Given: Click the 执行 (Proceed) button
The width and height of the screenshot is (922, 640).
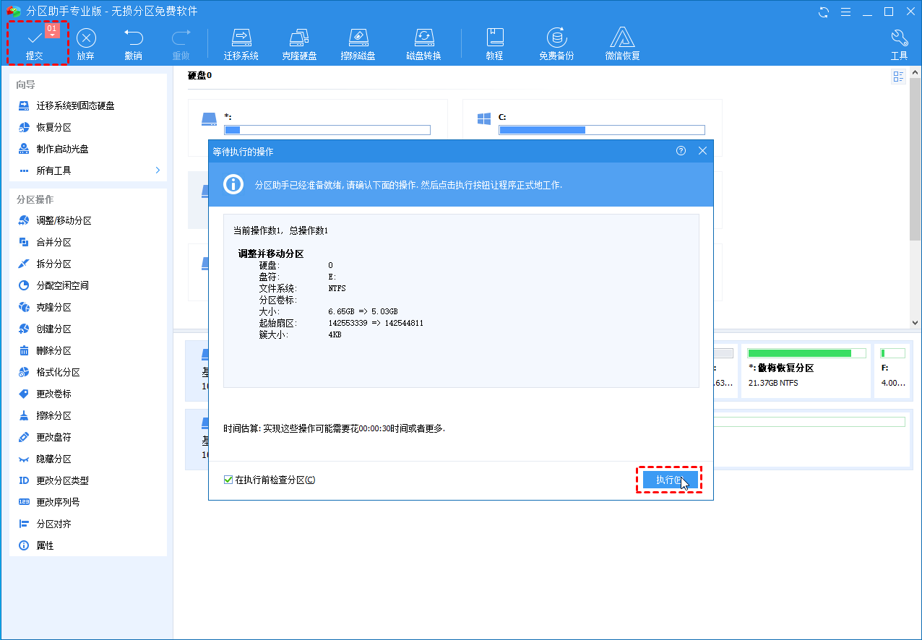Looking at the screenshot, I should (x=669, y=480).
